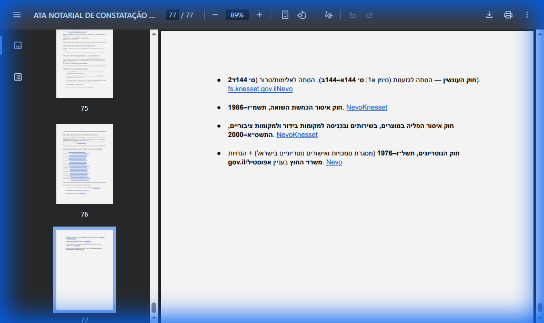This screenshot has width=544, height=323.
Task: Switch to the thumbnails view tab
Action: pos(18,45)
